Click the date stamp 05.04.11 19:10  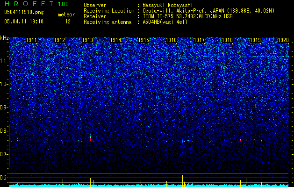coord(24,22)
